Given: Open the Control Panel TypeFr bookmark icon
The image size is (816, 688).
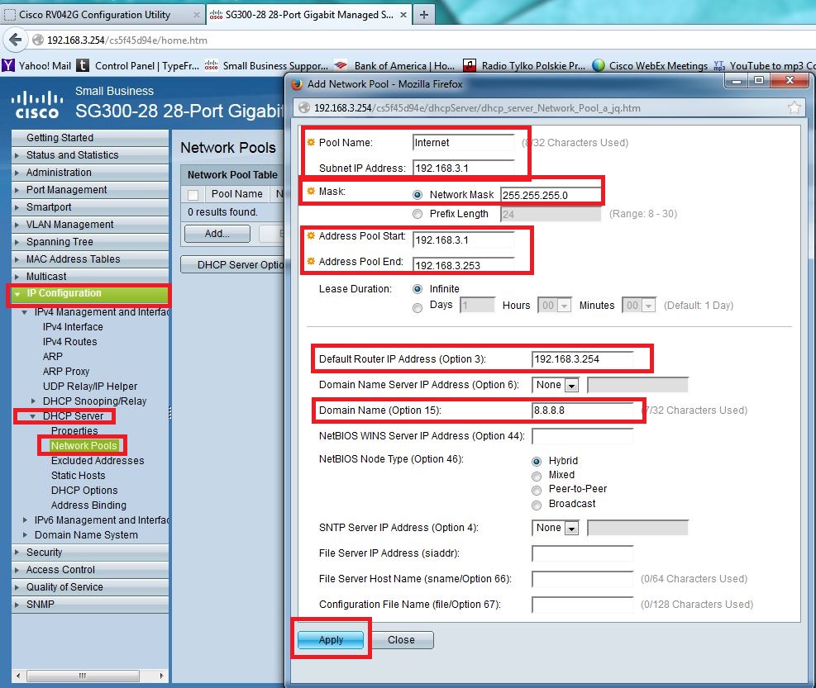Looking at the screenshot, I should tap(83, 65).
